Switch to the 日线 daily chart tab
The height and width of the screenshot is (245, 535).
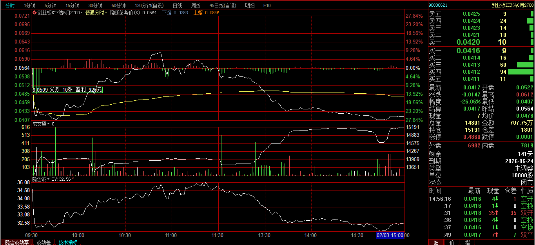[x=178, y=5]
